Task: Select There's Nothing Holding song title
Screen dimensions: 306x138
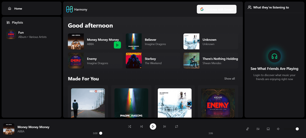Action: pos(220,59)
